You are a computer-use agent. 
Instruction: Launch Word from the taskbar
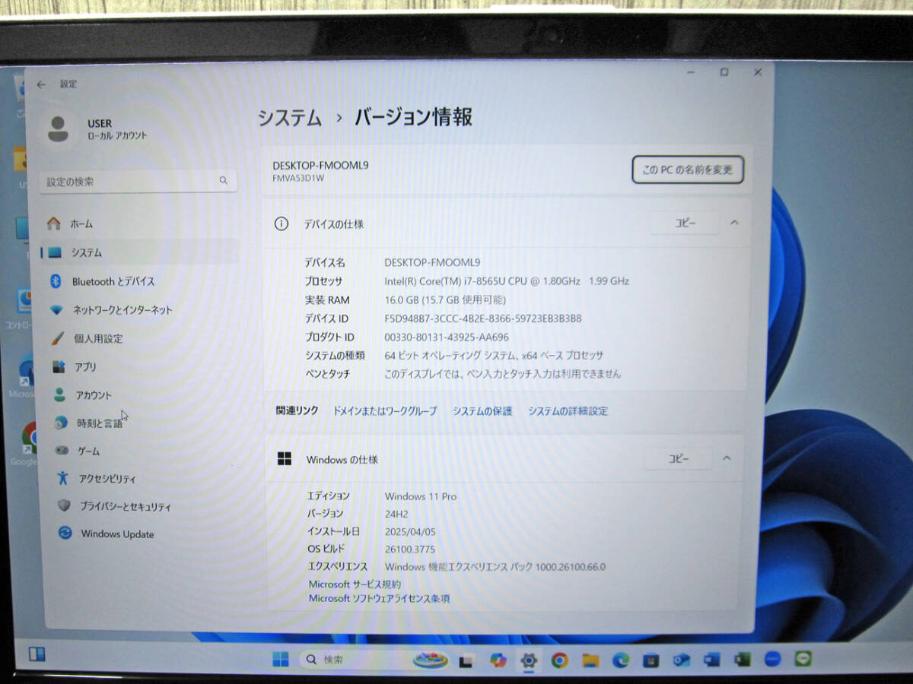point(712,660)
